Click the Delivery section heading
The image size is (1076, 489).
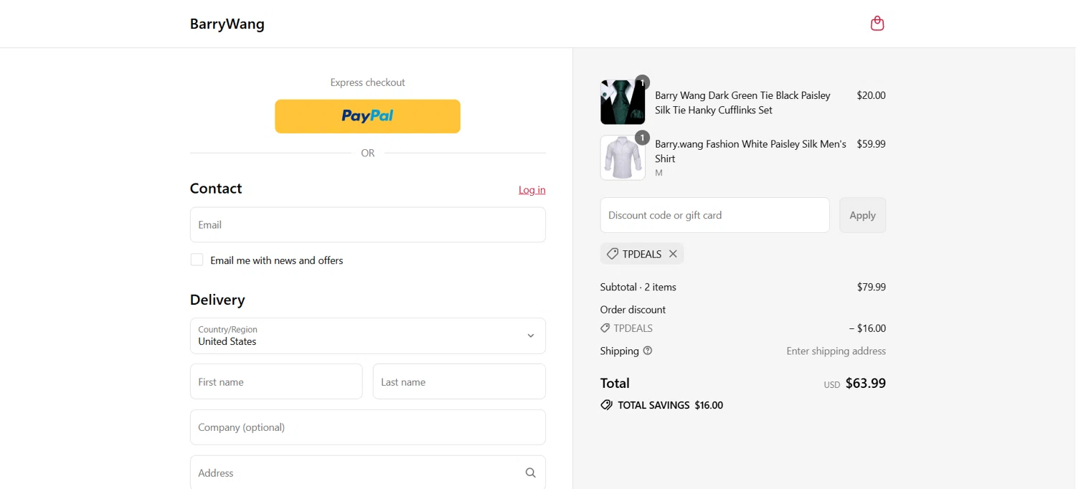coord(217,300)
